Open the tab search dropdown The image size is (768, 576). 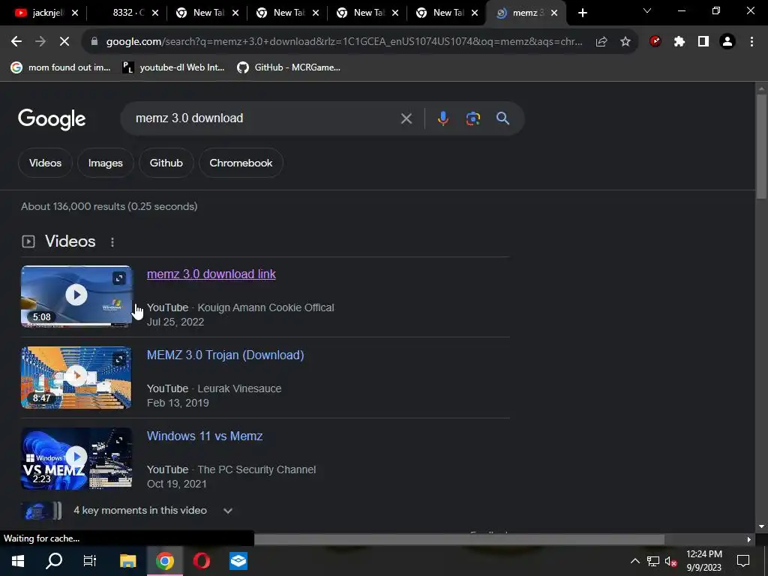[647, 10]
